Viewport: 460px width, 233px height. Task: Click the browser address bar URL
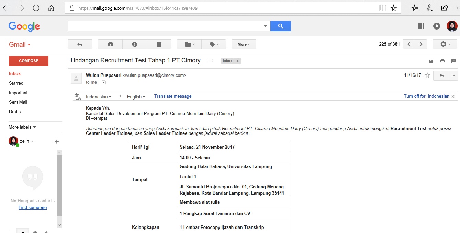point(138,8)
